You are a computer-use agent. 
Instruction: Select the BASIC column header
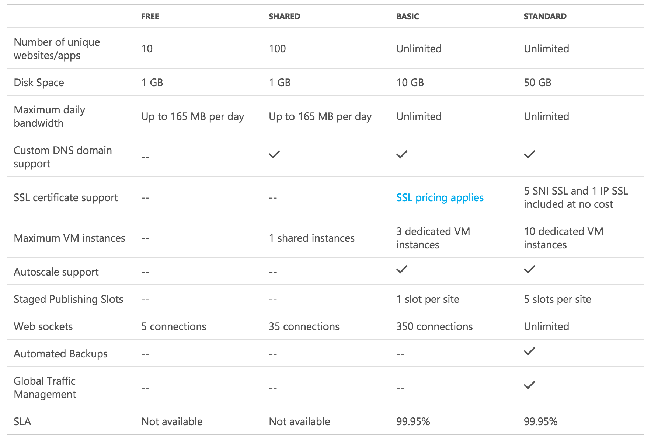coord(407,17)
